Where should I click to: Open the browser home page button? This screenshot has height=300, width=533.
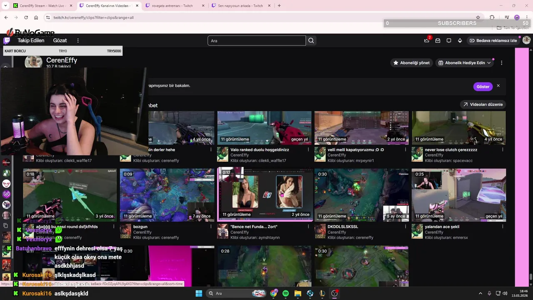[36, 17]
